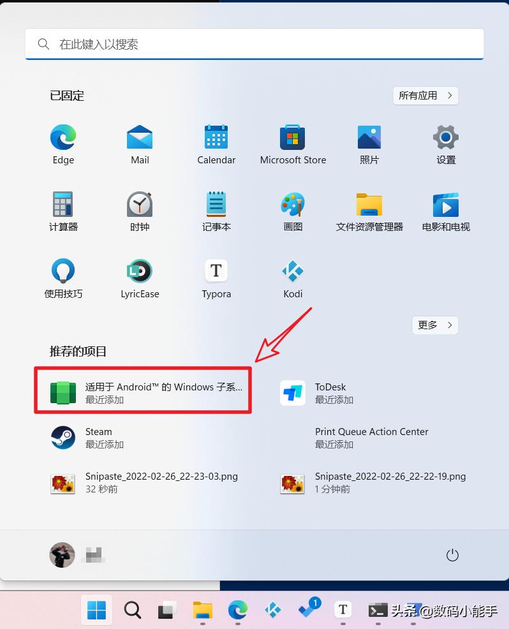Click the Windows Start taskbar button
The width and height of the screenshot is (509, 629).
[x=97, y=610]
